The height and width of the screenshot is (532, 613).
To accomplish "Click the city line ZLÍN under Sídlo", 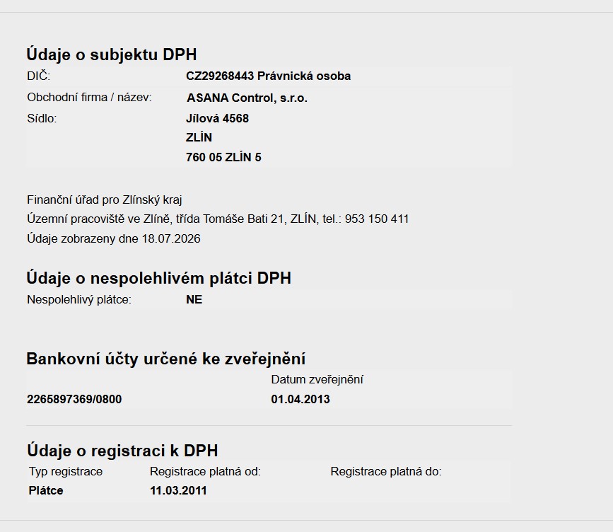I will 199,138.
